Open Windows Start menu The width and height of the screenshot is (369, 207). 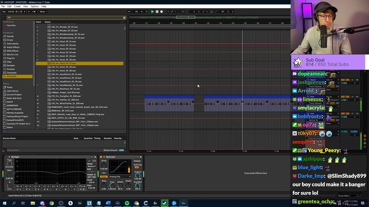5,203
